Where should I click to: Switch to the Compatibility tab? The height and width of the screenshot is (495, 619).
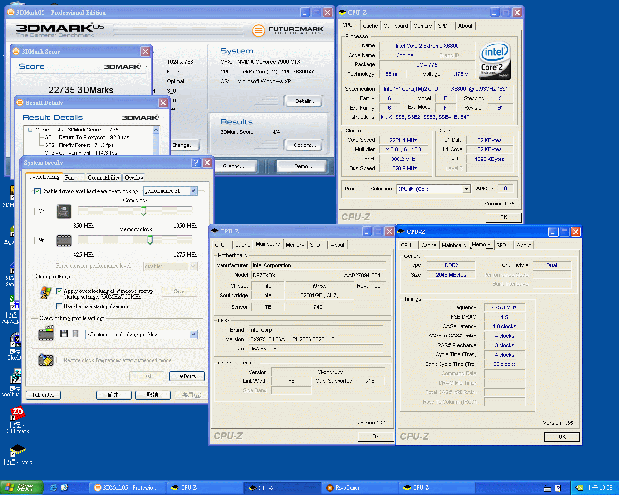point(104,178)
